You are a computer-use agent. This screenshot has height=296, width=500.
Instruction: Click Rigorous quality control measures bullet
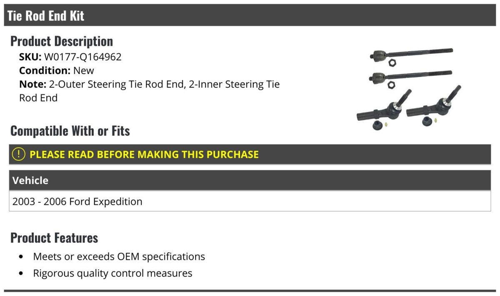point(112,274)
